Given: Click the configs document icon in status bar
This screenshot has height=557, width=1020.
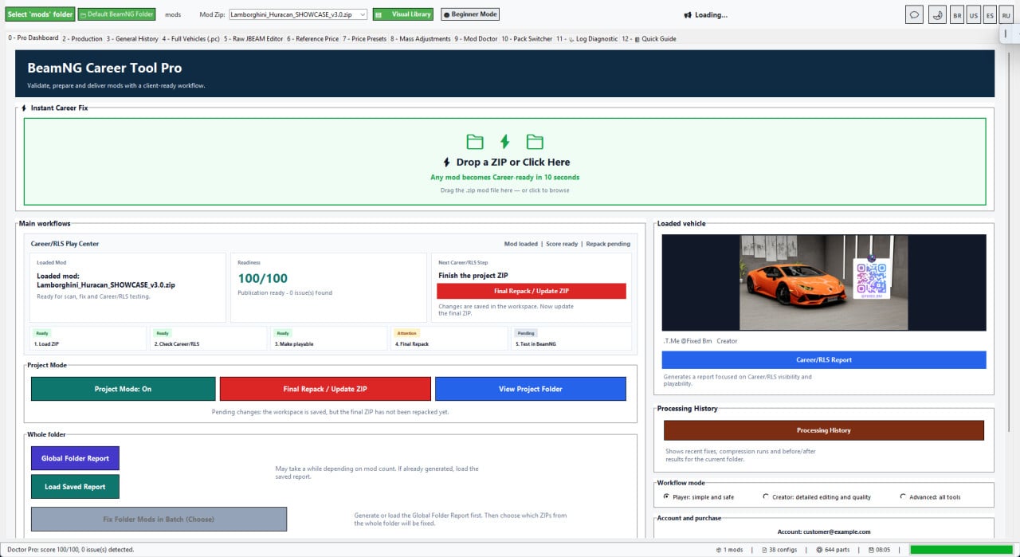Looking at the screenshot, I should pos(763,550).
